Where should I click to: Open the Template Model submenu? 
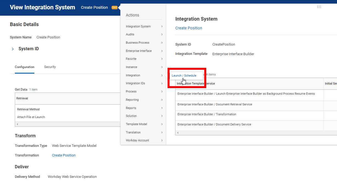coord(144,124)
